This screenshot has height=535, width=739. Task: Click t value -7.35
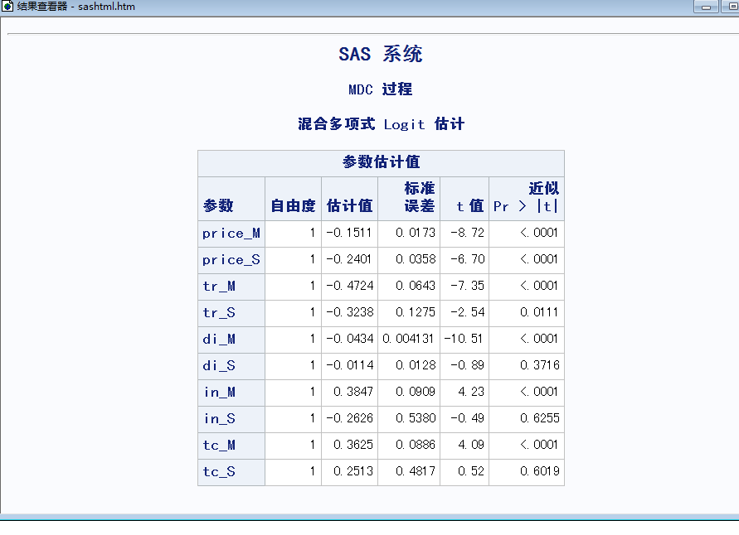pos(467,286)
